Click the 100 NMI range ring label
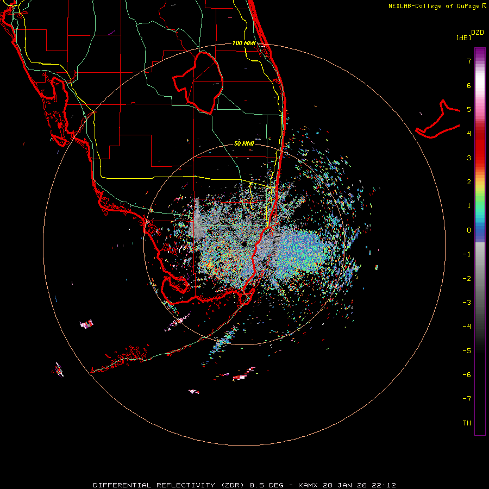The image size is (489, 489). [244, 43]
